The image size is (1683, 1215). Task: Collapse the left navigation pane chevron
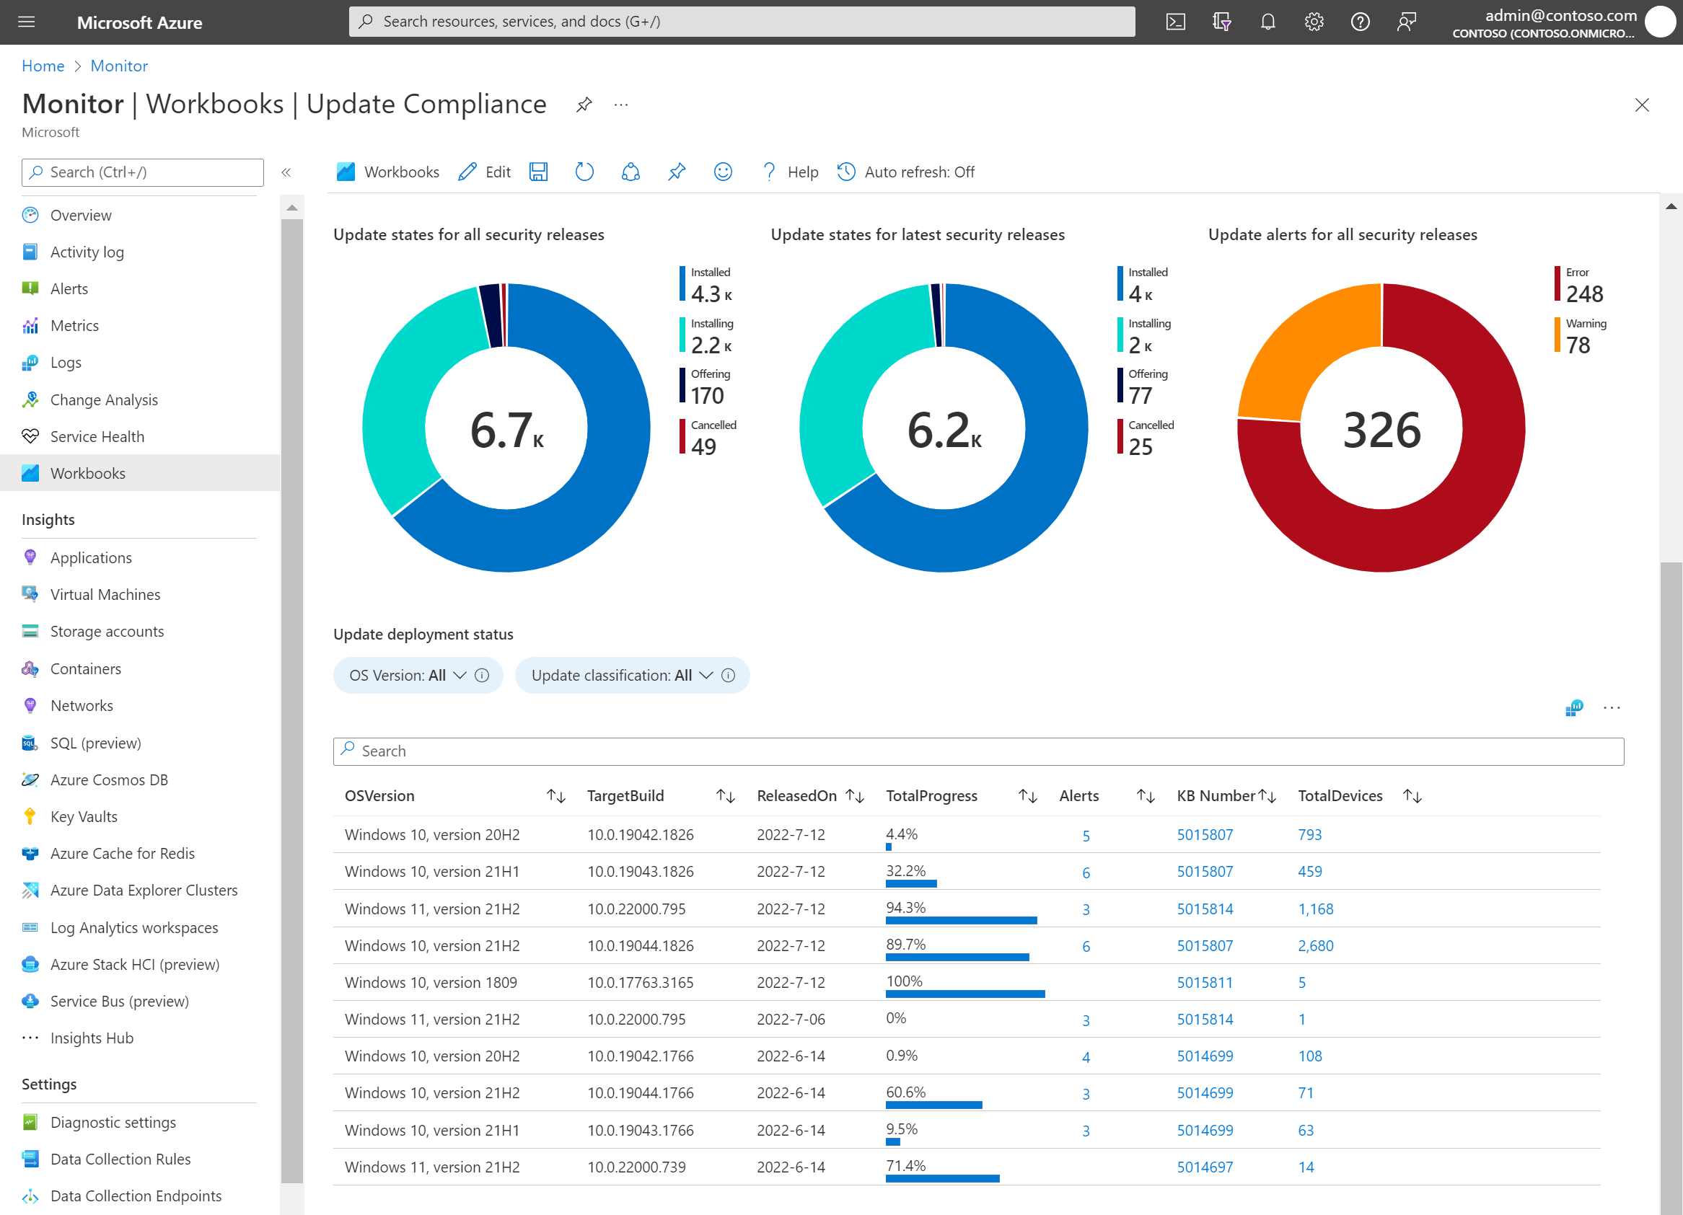click(x=286, y=172)
